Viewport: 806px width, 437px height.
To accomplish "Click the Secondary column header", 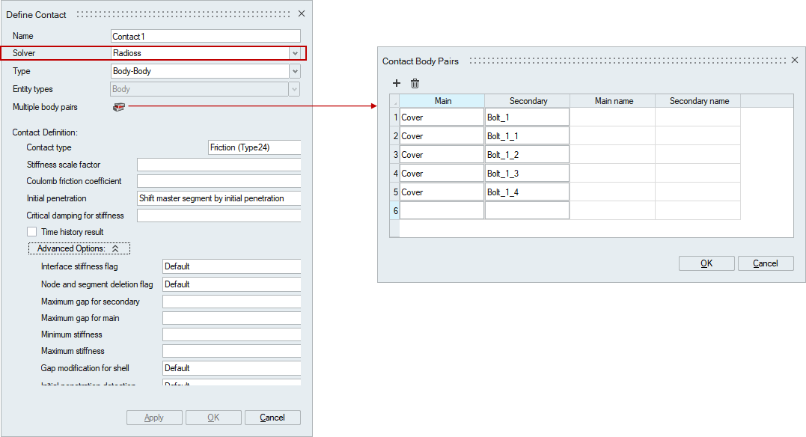I will pyautogui.click(x=528, y=101).
